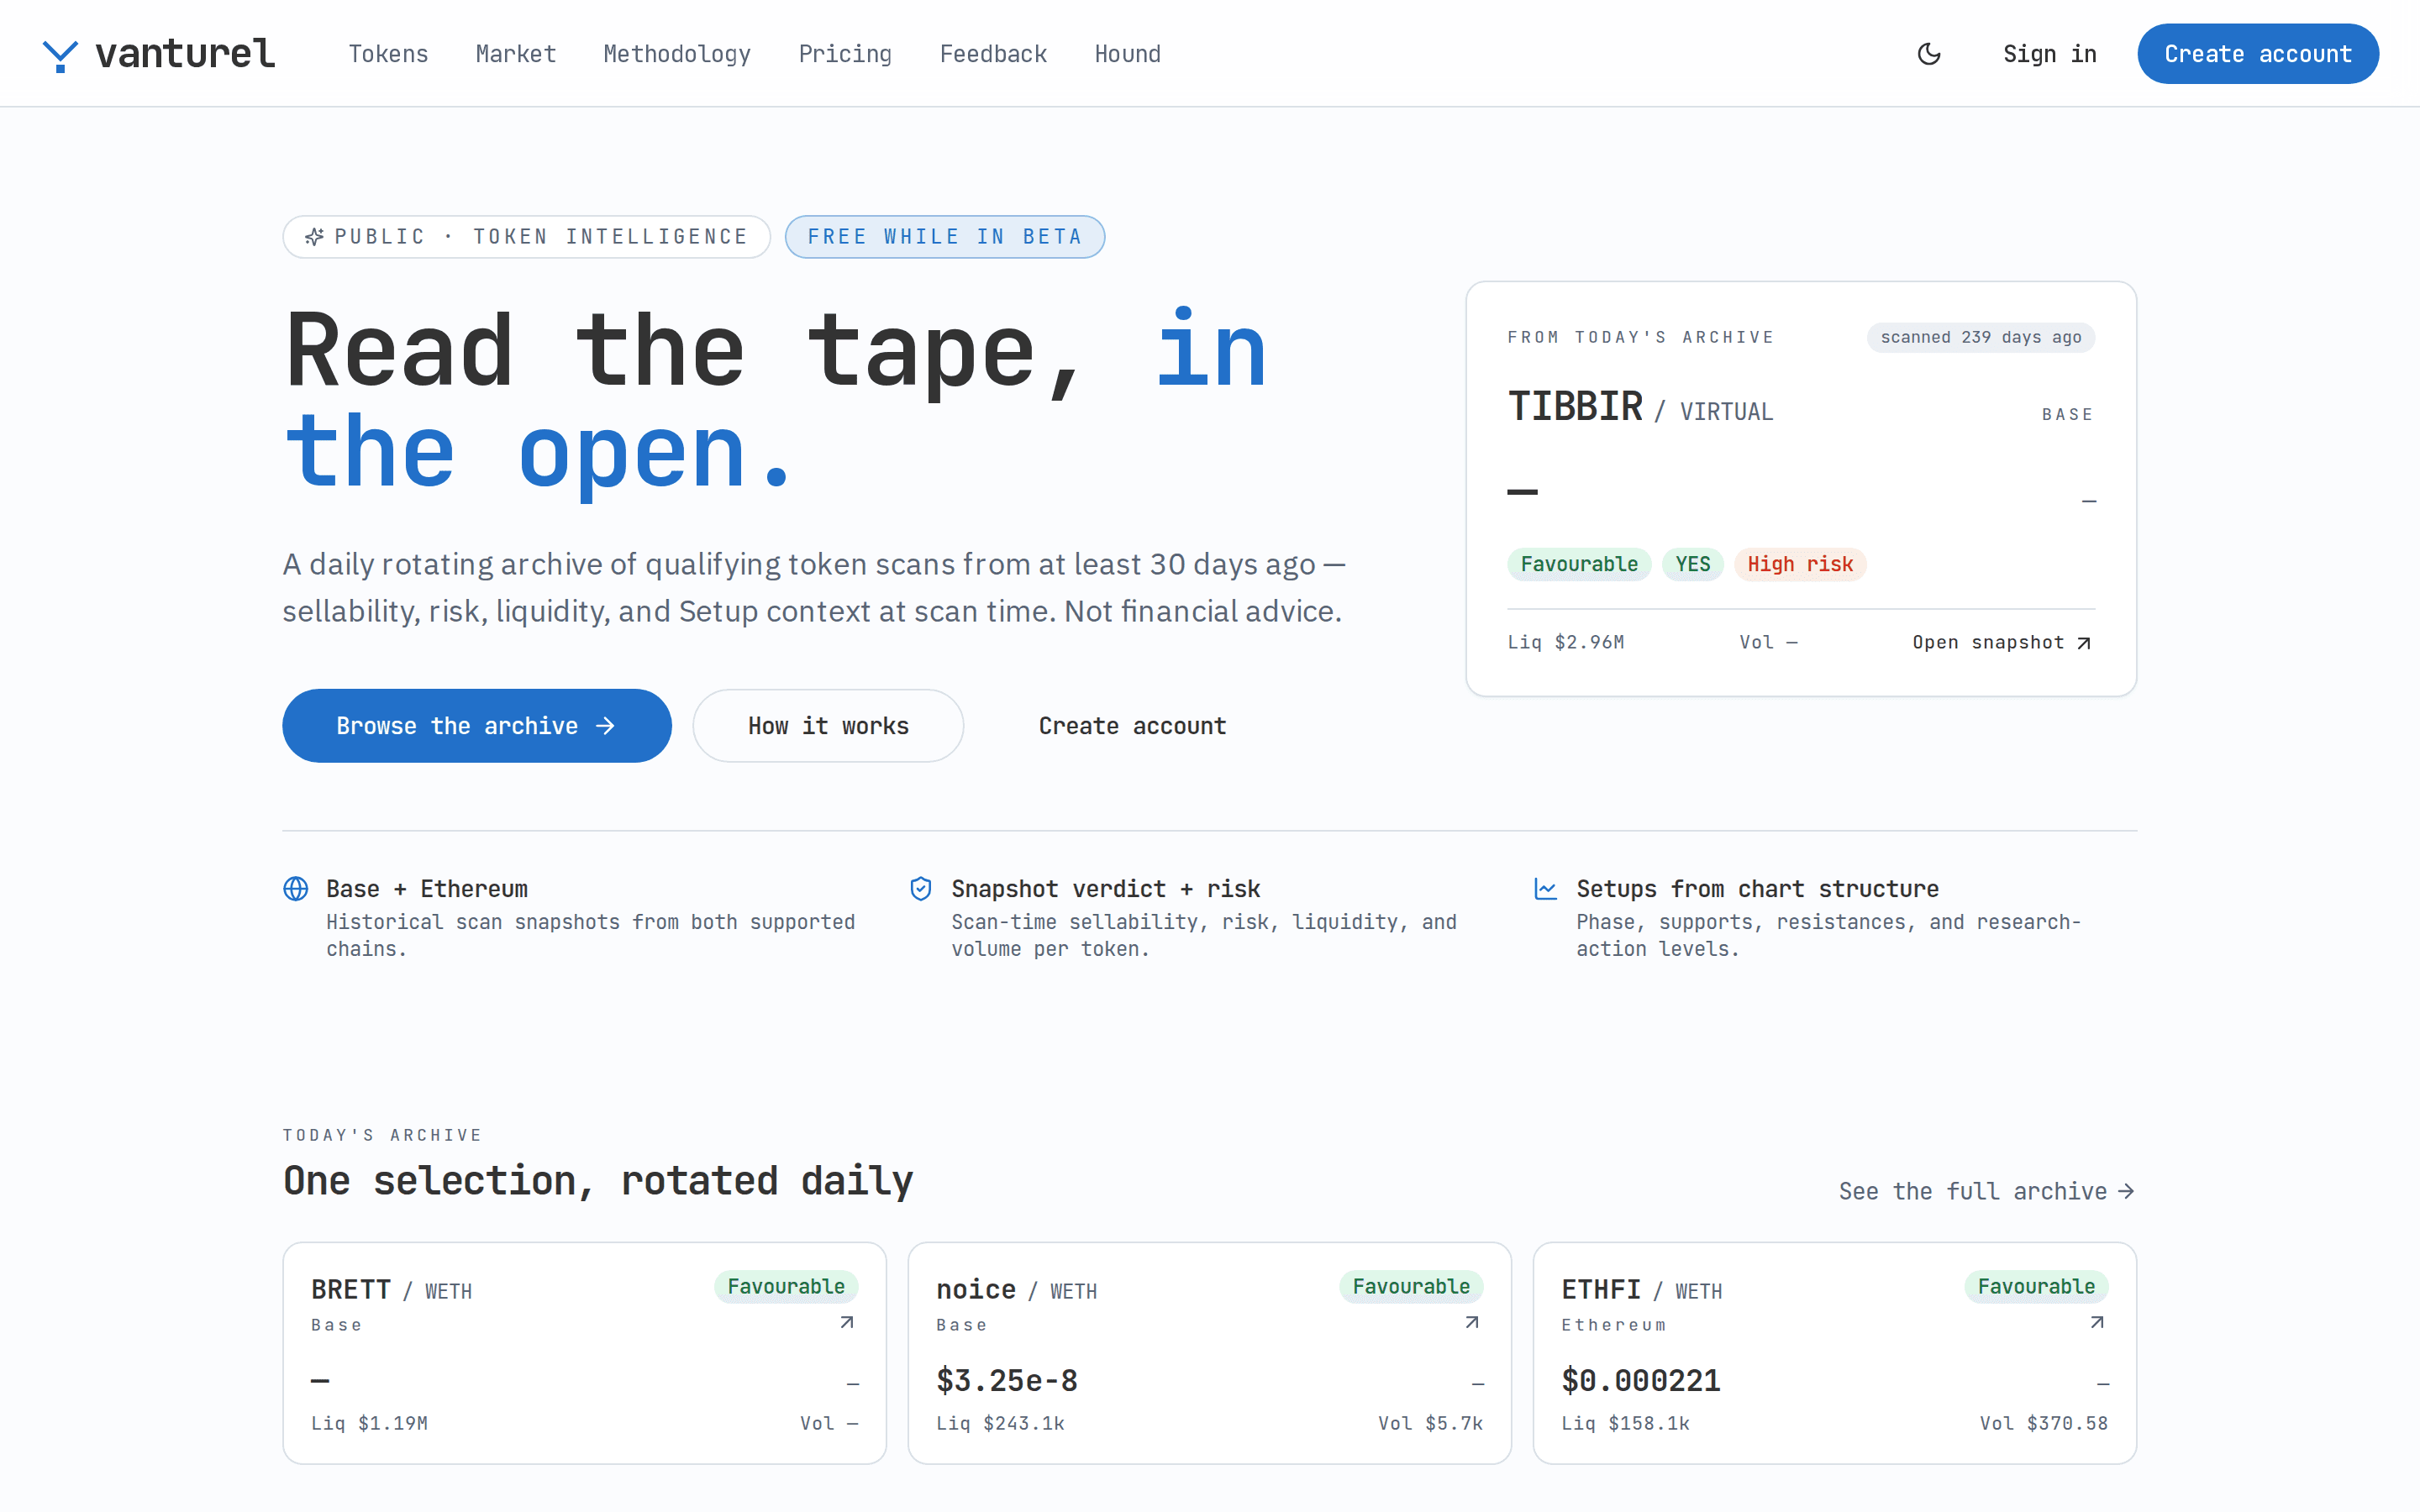
Task: Click the header Create account button
Action: click(2258, 54)
